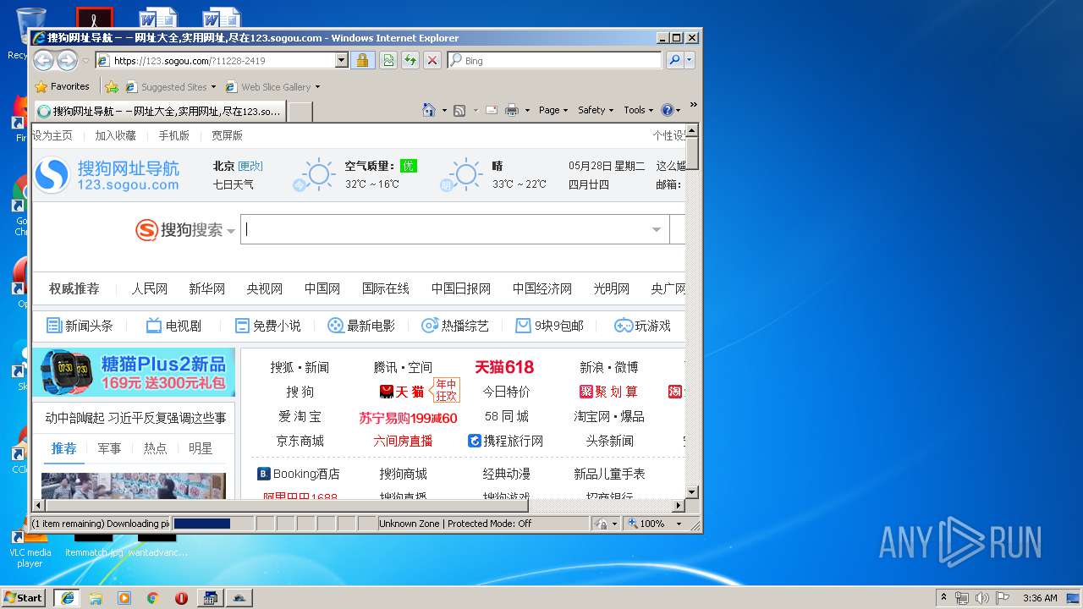This screenshot has width=1083, height=609.
Task: Expand the search suggestions arrow in the Sogou box
Action: click(x=657, y=230)
